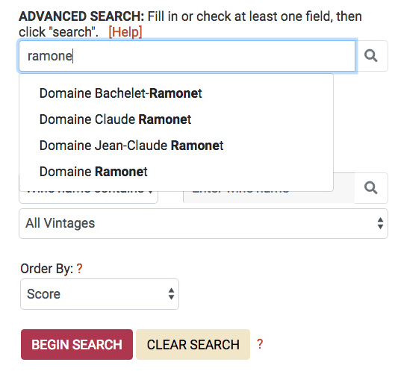
Task: Click the magnifier icon beside the 'ramone' field
Action: pyautogui.click(x=371, y=56)
